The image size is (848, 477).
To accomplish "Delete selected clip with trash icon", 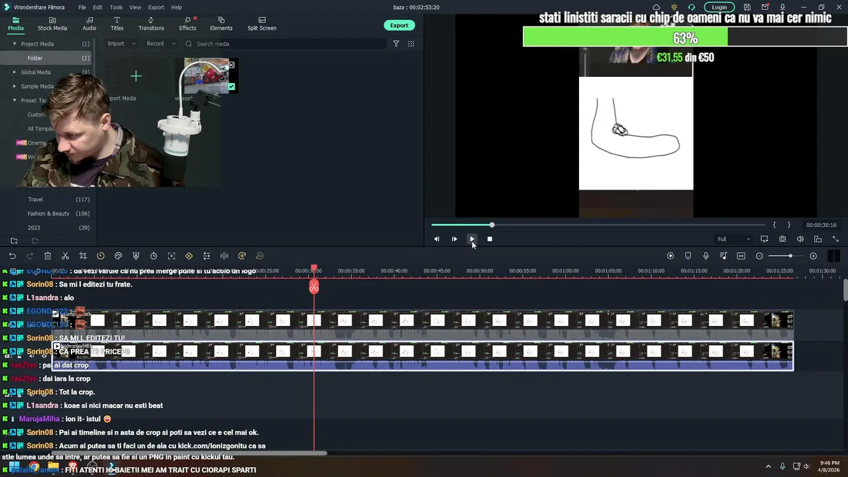I will pos(48,256).
